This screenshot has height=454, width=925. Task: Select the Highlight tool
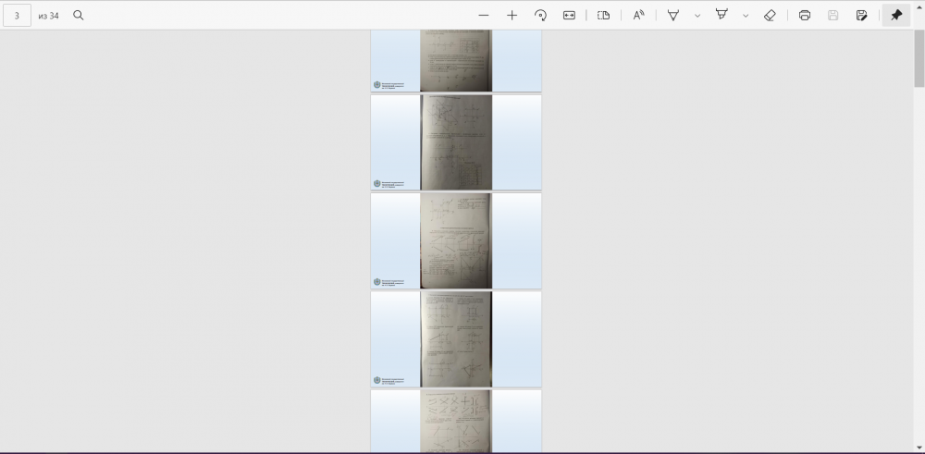[721, 15]
